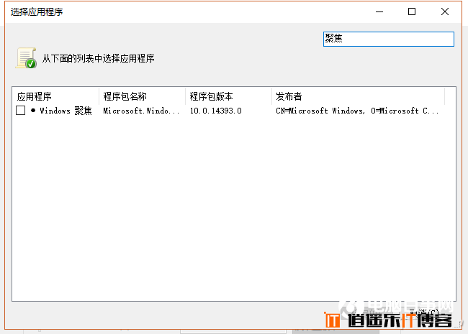Minimize the 选择应用程序 dialog
This screenshot has height=334, width=468.
click(x=379, y=12)
